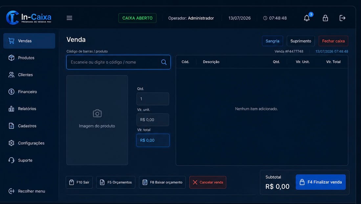Click the Cód. column header

(x=185, y=62)
